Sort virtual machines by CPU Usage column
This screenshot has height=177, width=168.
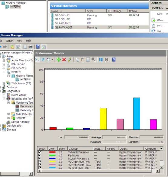click(x=117, y=11)
